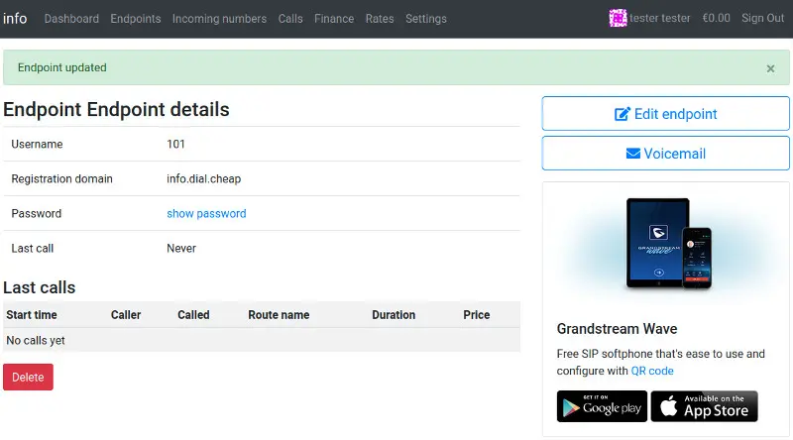Viewport: 793px width, 440px height.
Task: Delete this endpoint with red button
Action: click(x=28, y=377)
